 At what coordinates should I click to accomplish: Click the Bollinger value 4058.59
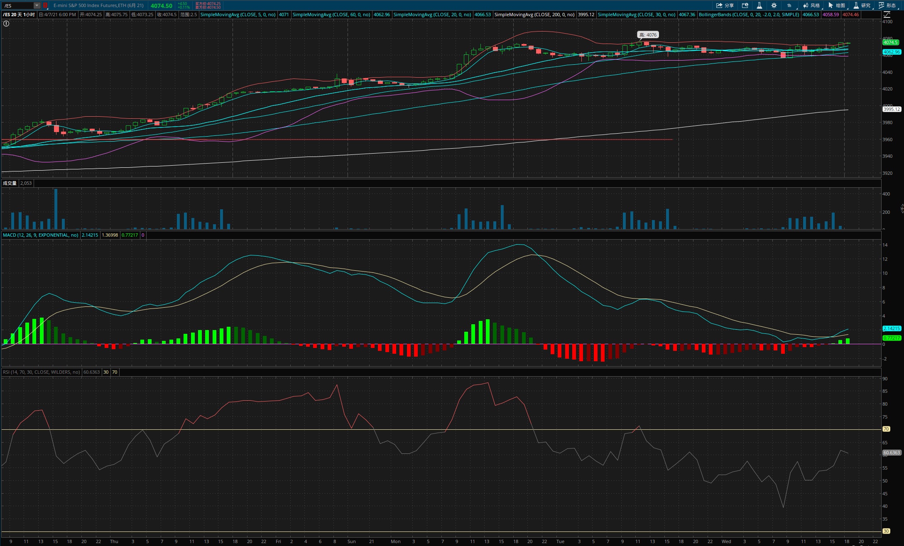[x=831, y=15]
